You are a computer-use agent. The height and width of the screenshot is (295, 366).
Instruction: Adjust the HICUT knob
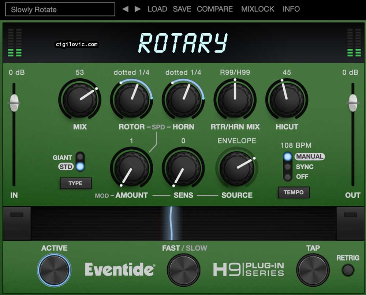tap(287, 100)
